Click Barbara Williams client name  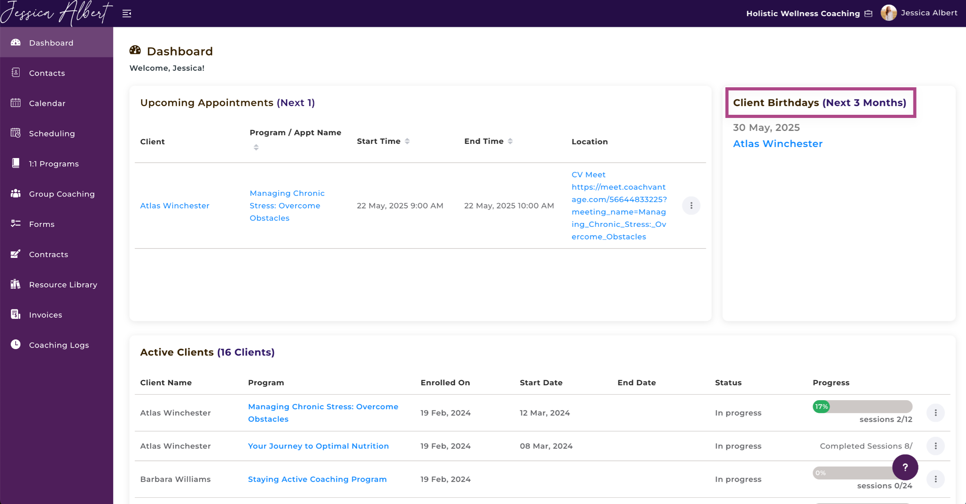click(176, 479)
